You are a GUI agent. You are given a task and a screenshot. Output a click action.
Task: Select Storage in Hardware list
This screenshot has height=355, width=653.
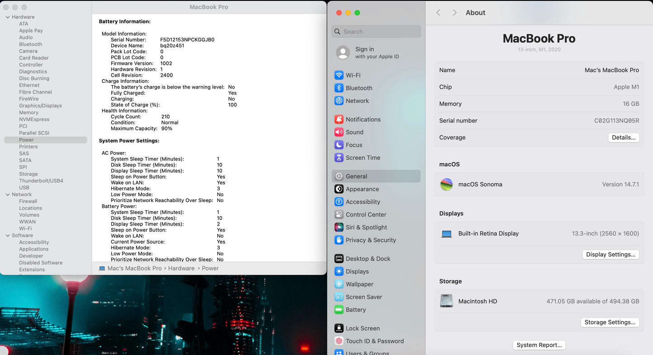[28, 174]
